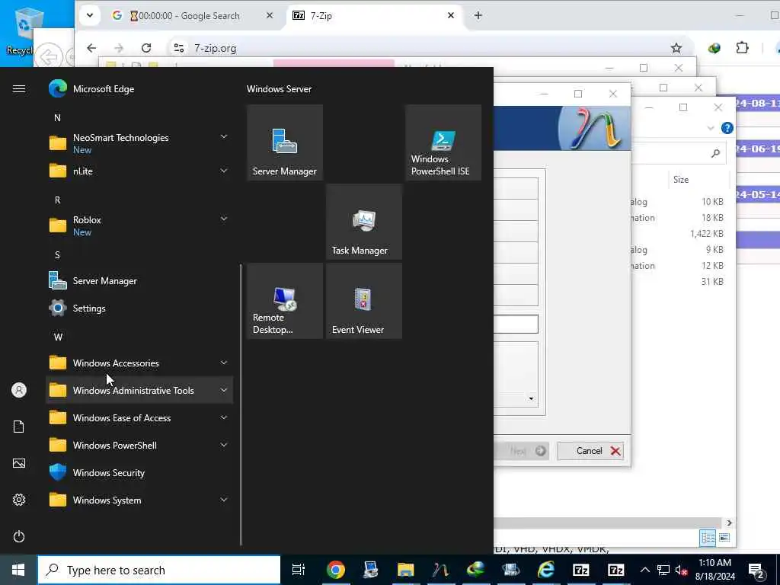
Task: Open the Remote Desktop tile
Action: pos(285,301)
